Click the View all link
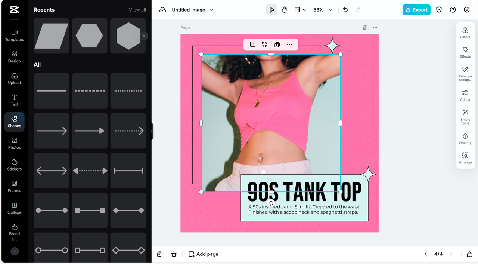Image resolution: width=478 pixels, height=264 pixels. (x=137, y=10)
